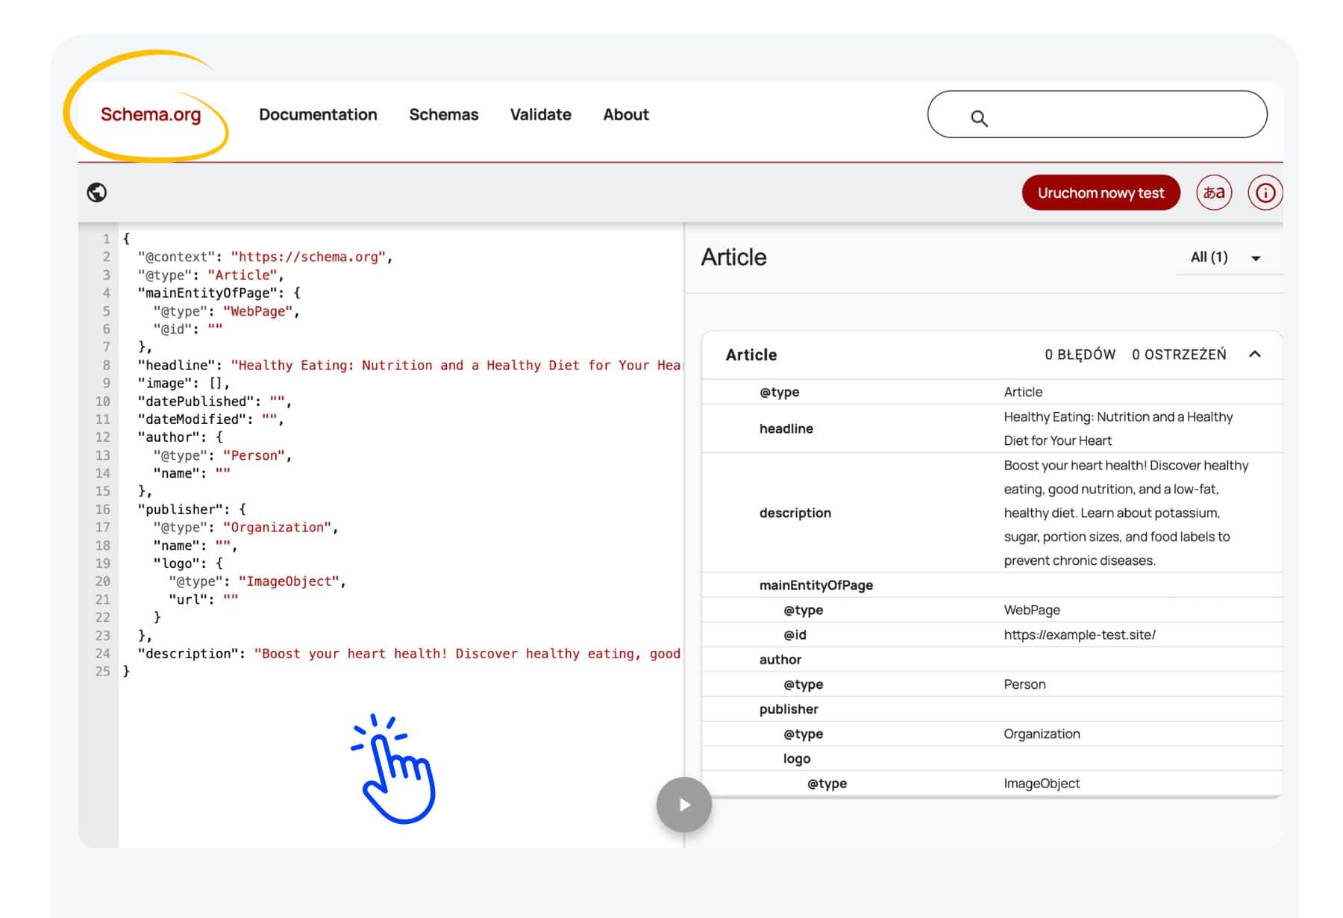Click the "headline" code line

point(409,365)
